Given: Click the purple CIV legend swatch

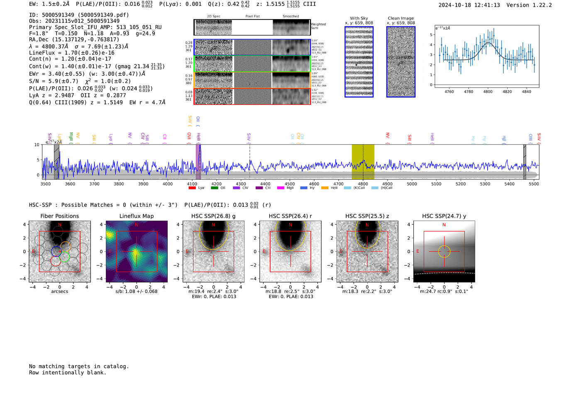Looking at the screenshot, I should 237,188.
